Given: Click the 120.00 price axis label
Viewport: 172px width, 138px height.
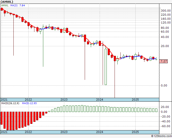Looking at the screenshot, I should 166,22.
